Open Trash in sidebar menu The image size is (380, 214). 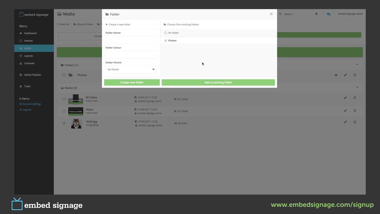coord(27,86)
